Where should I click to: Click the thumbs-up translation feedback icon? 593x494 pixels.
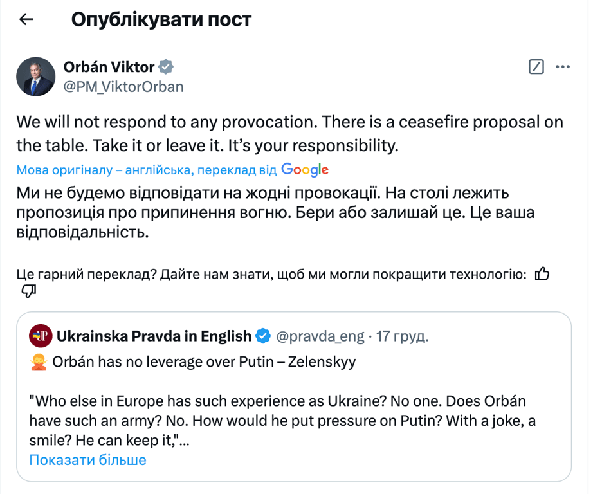coord(542,273)
